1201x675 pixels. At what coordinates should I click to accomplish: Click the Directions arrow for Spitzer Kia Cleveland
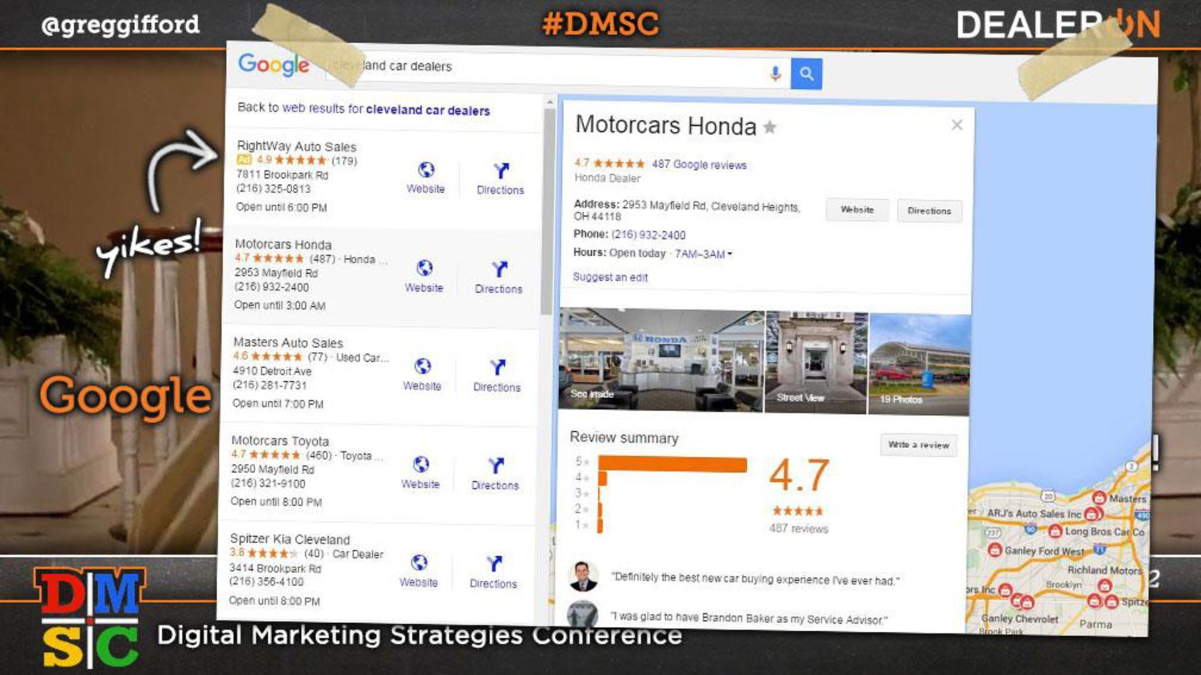point(494,564)
